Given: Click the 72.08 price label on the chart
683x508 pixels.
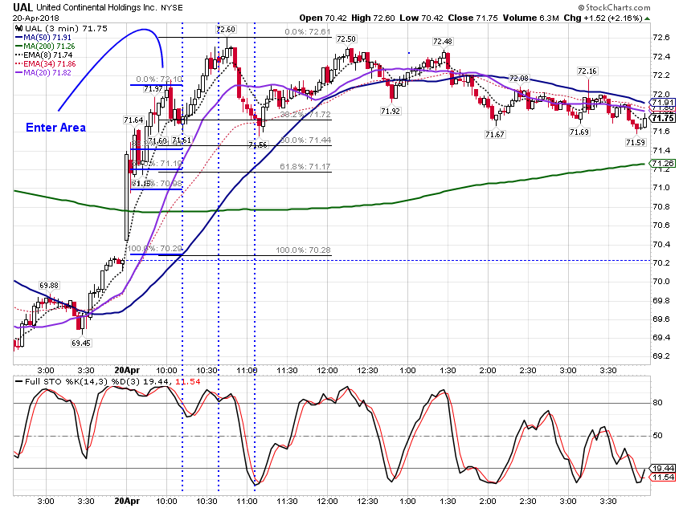Looking at the screenshot, I should point(519,79).
